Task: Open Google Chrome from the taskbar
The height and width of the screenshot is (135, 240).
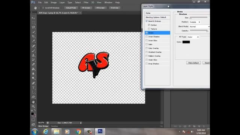Action: [78, 132]
